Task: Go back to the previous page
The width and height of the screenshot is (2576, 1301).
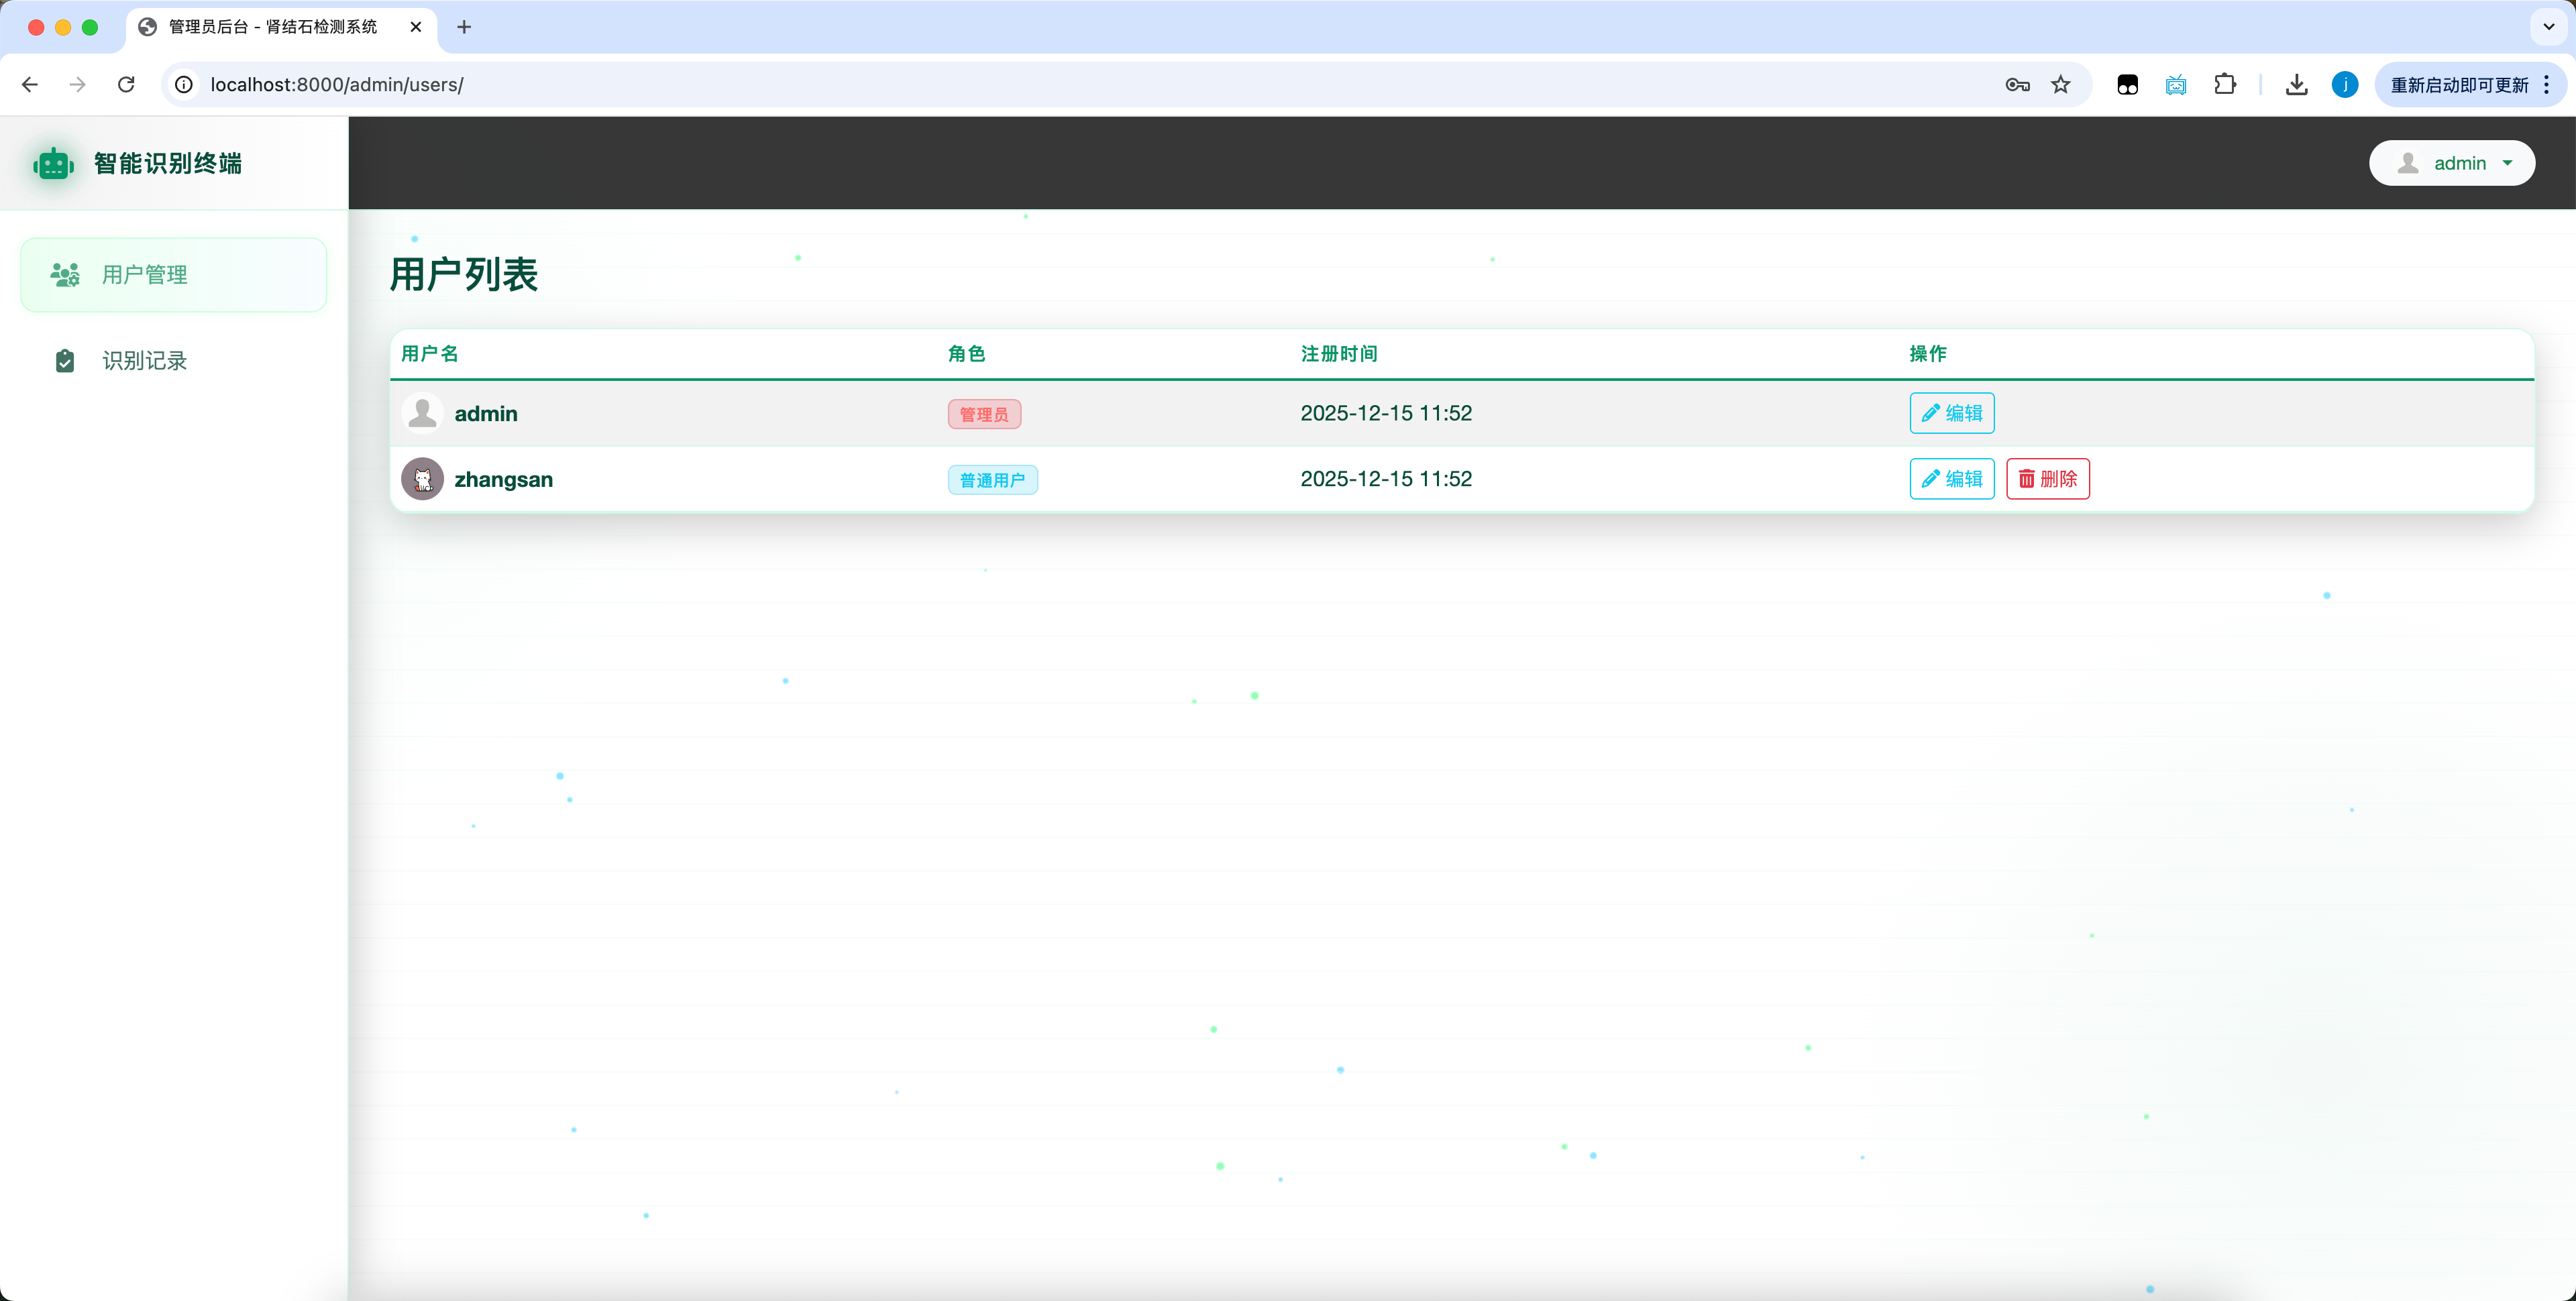Action: [x=30, y=85]
